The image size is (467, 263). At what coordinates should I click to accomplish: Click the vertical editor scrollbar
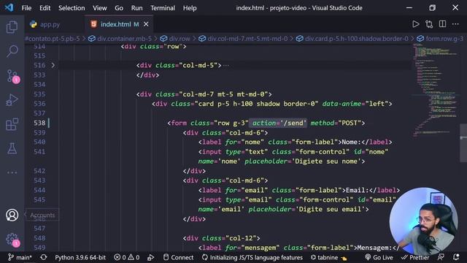coord(463,143)
